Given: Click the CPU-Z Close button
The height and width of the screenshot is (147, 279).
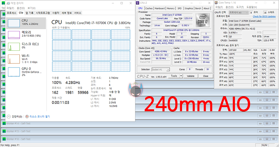Looking at the screenshot, I should pos(206,76).
